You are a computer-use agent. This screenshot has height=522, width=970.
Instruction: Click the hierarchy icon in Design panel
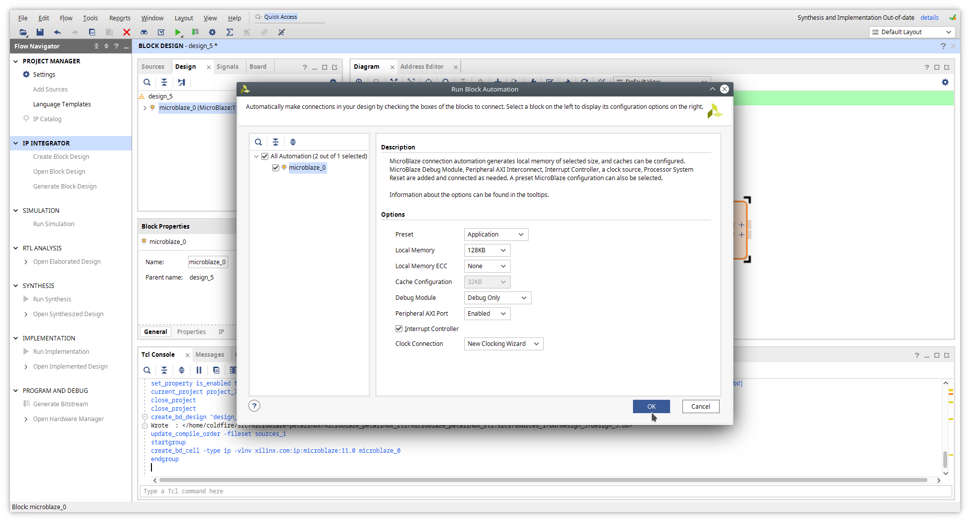coord(182,82)
